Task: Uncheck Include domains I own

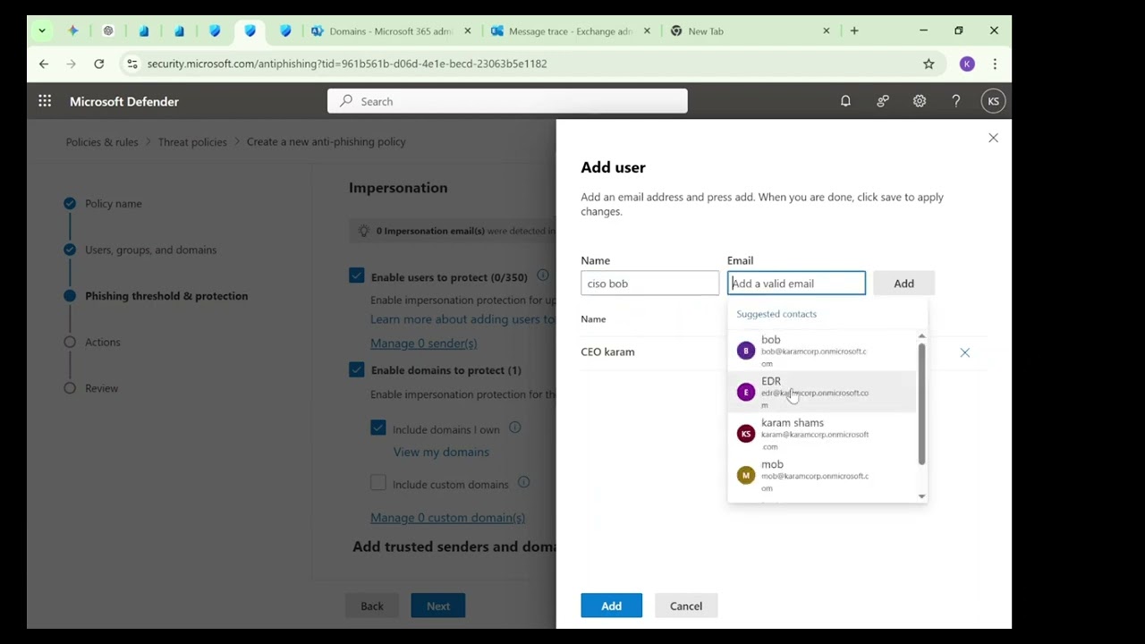Action: tap(378, 428)
